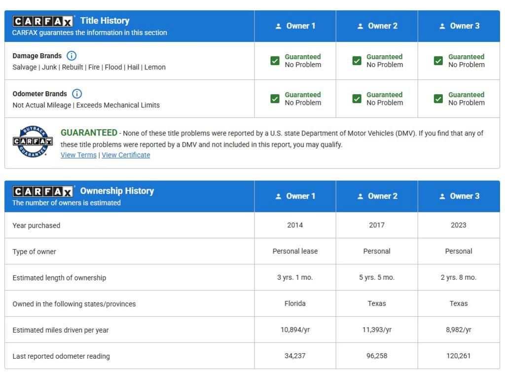Screen dimensions: 505x373
Task: Click Owner 3 Damage Brands green checkmark
Action: [438, 61]
